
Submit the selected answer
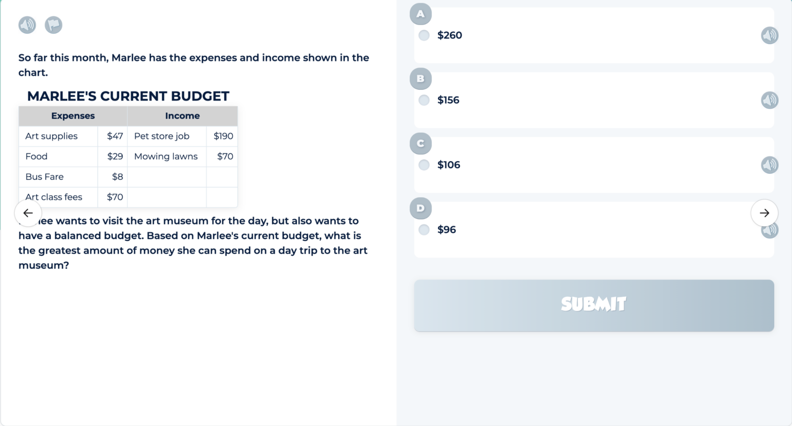[594, 305]
